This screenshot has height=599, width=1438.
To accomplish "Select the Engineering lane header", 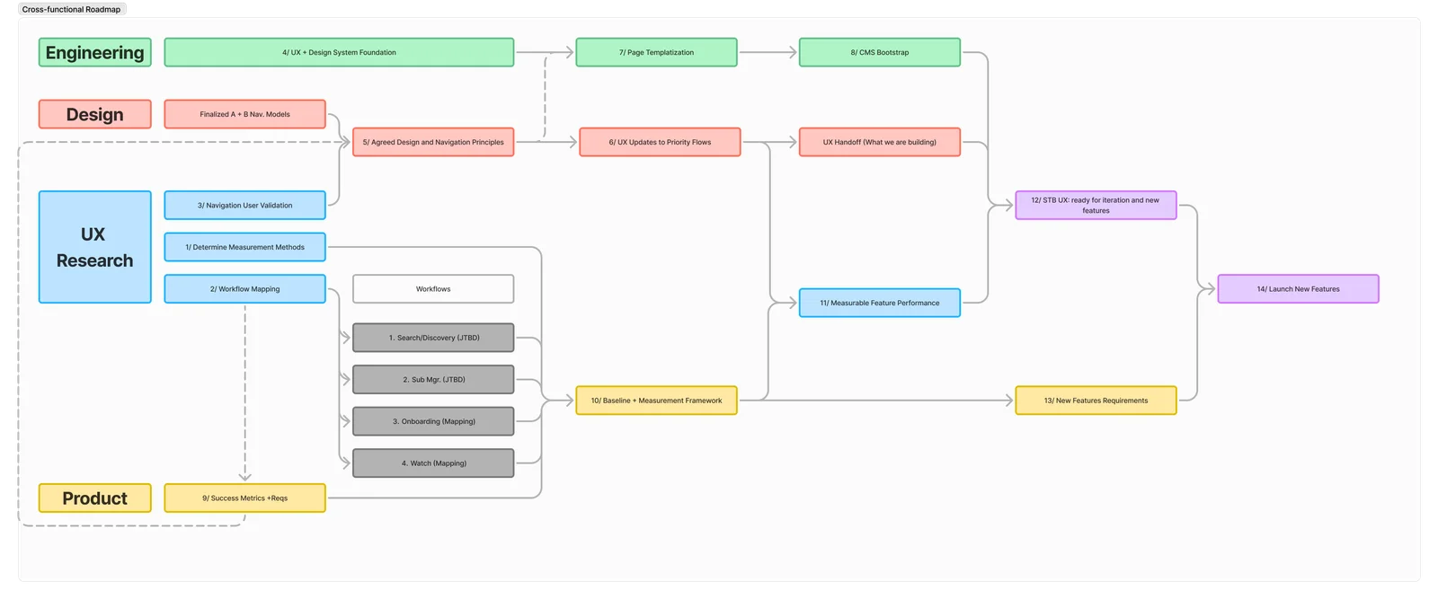I will pyautogui.click(x=94, y=52).
